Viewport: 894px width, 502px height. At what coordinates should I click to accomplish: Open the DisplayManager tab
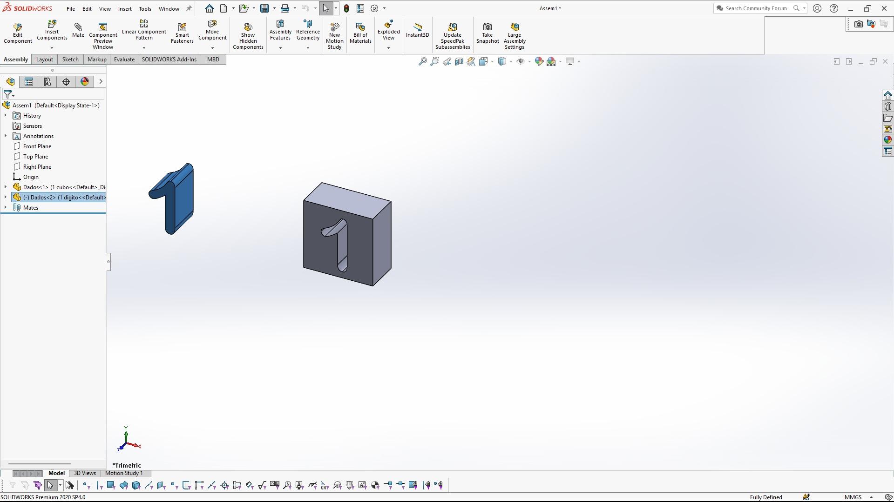pyautogui.click(x=85, y=82)
